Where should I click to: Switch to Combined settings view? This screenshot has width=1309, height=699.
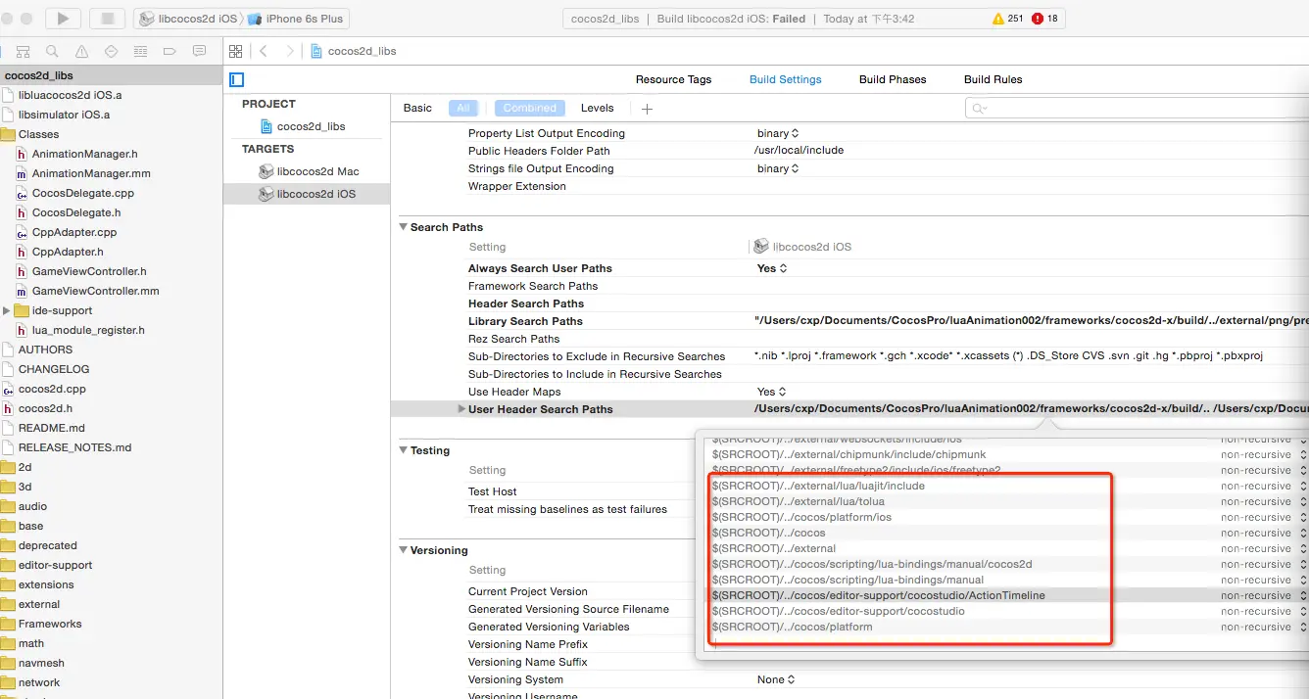pos(530,108)
